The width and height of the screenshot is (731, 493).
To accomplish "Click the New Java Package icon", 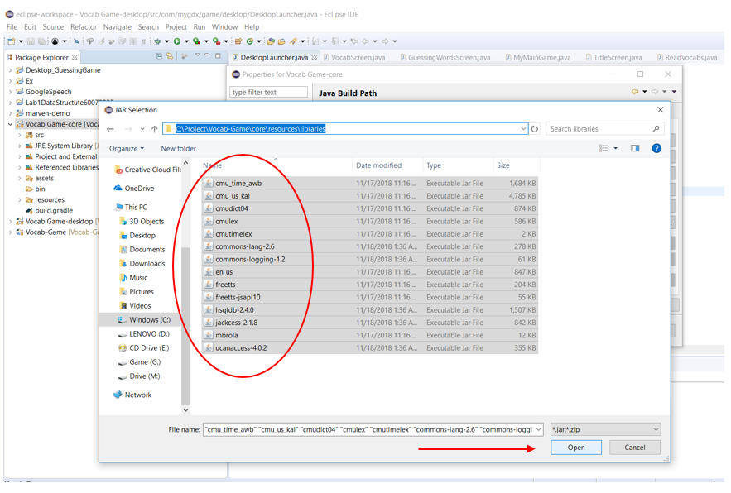I will click(238, 41).
